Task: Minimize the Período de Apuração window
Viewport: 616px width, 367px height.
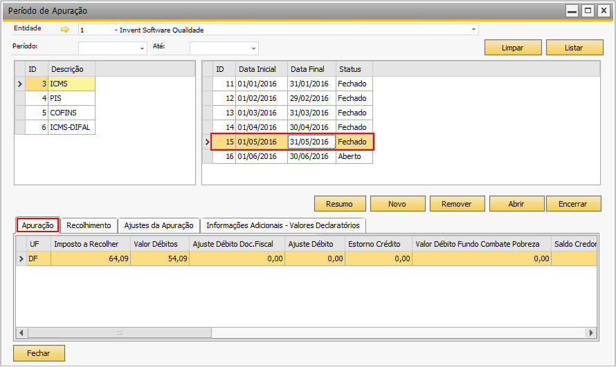Action: [572, 10]
